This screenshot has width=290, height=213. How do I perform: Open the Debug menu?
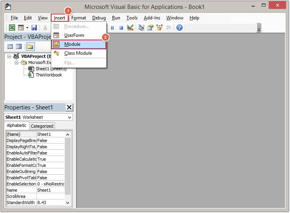click(99, 18)
